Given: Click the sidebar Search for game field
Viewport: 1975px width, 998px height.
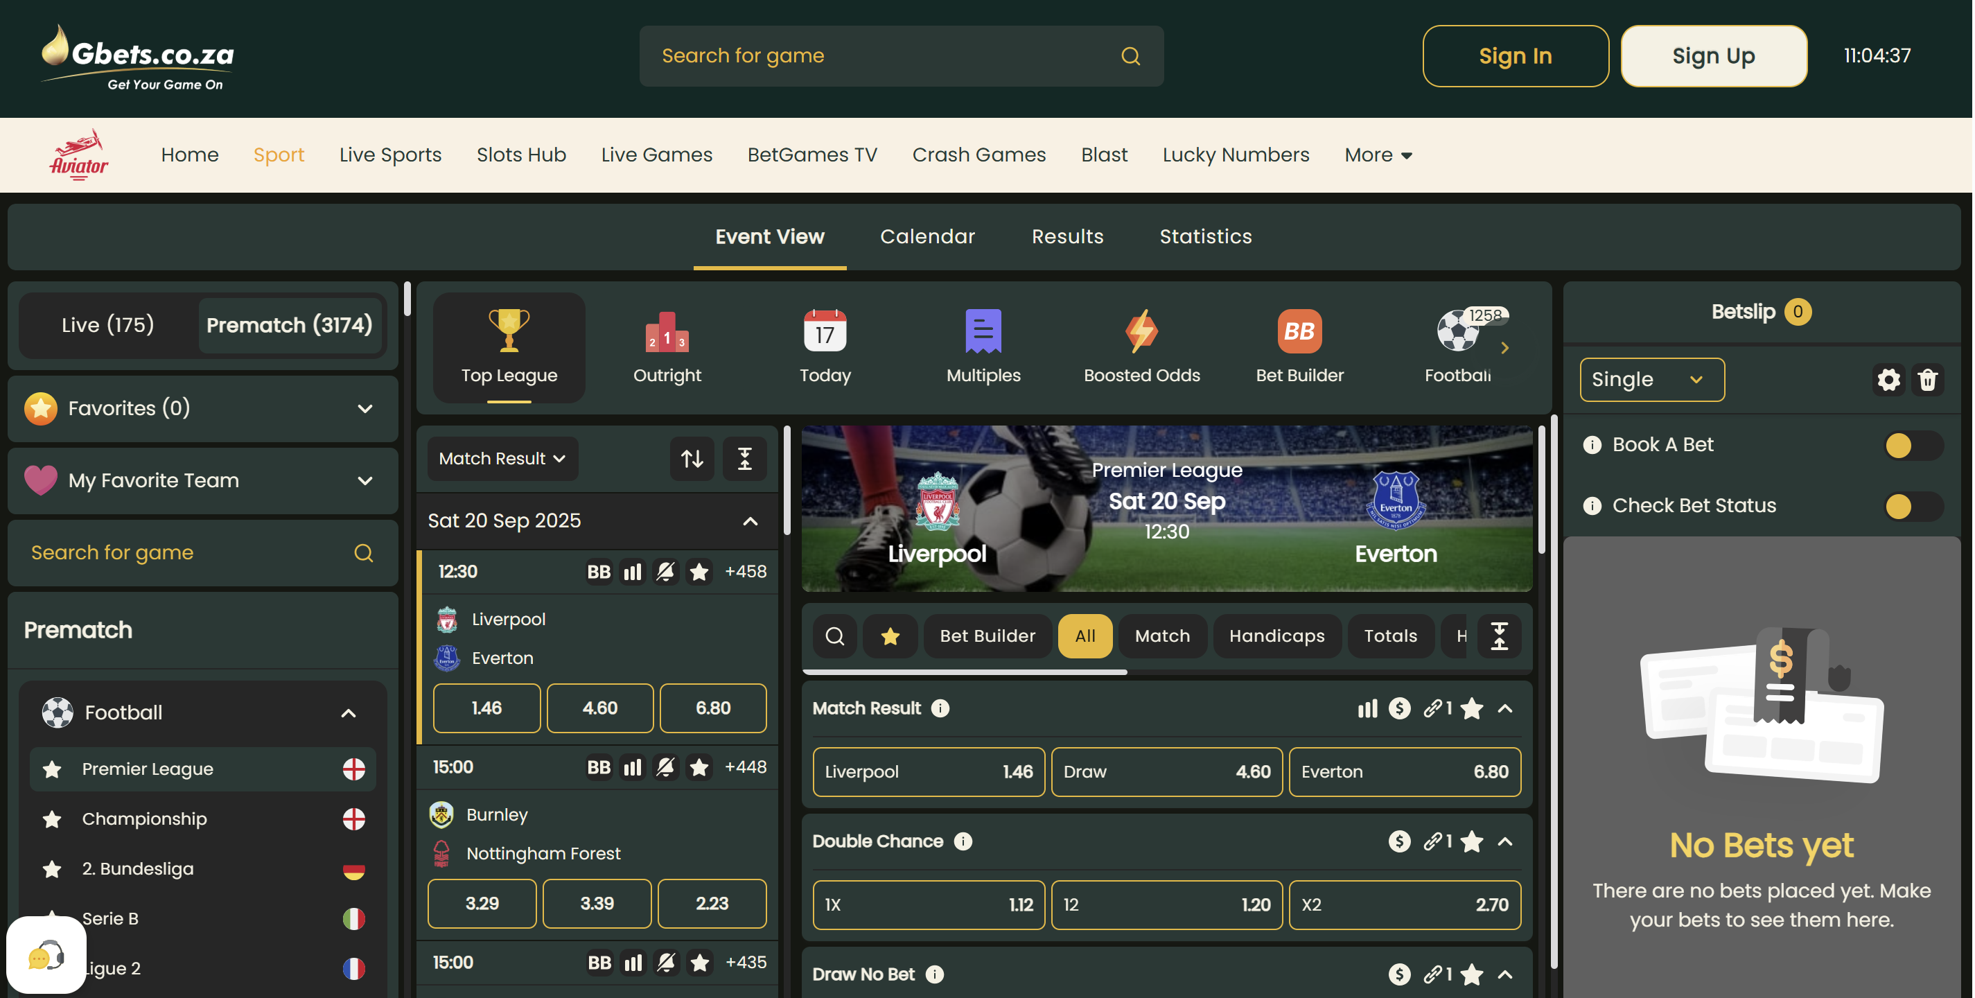Looking at the screenshot, I should tap(203, 552).
